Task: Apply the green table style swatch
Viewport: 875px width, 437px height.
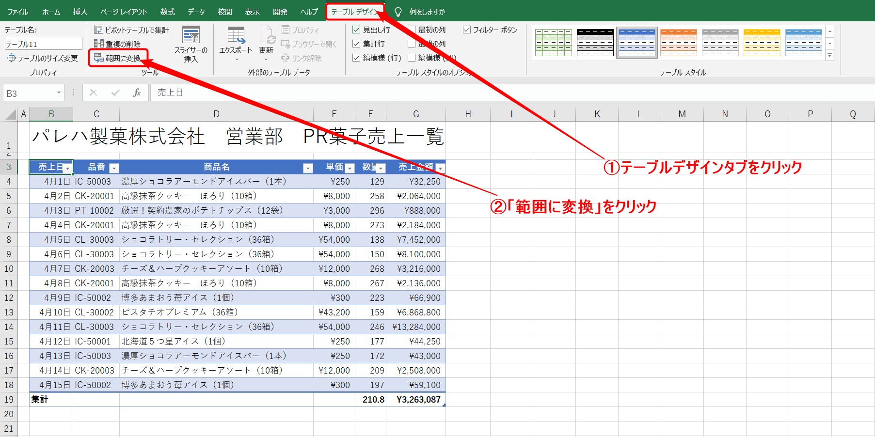Action: tap(554, 43)
